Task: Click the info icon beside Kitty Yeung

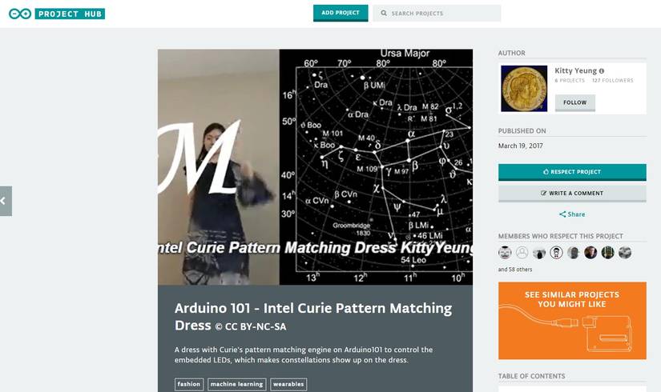Action: pyautogui.click(x=602, y=71)
